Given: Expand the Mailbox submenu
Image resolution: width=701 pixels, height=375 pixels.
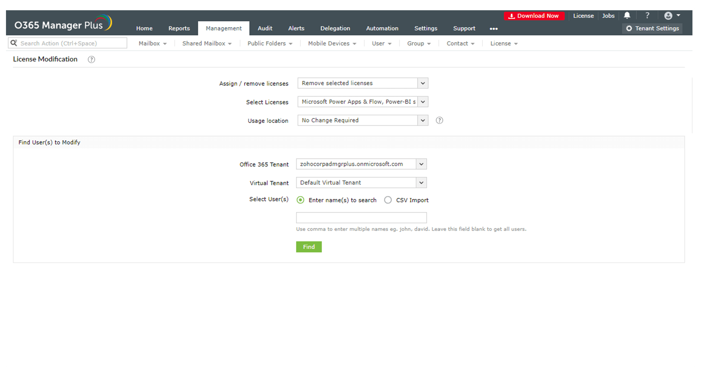Looking at the screenshot, I should [153, 43].
